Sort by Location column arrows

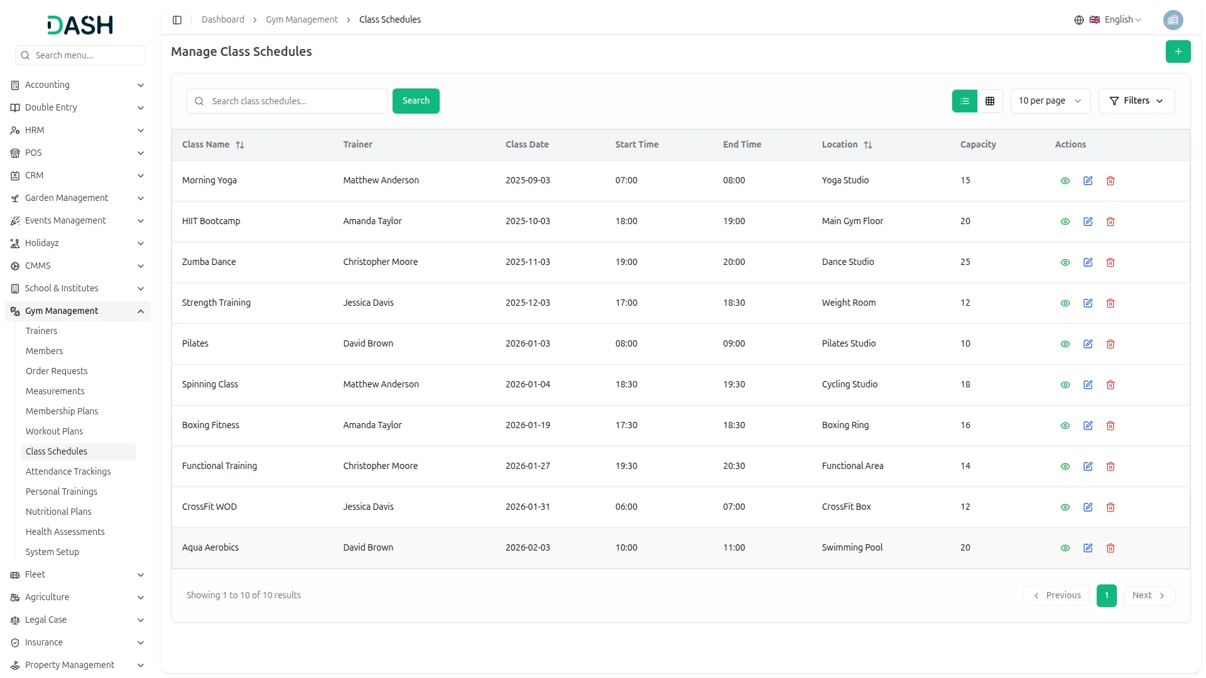[x=868, y=145]
